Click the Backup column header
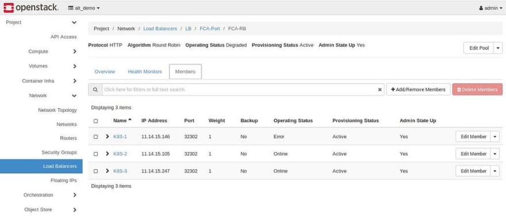Screen dimensions: 506x219 (249, 120)
